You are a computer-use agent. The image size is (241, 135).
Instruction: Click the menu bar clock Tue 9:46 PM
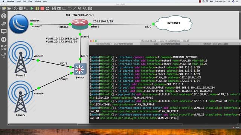pyautogui.click(x=220, y=1)
